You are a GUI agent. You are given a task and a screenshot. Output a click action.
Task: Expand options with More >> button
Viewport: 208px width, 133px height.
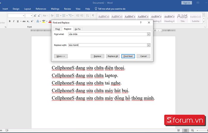pyautogui.click(x=61, y=56)
